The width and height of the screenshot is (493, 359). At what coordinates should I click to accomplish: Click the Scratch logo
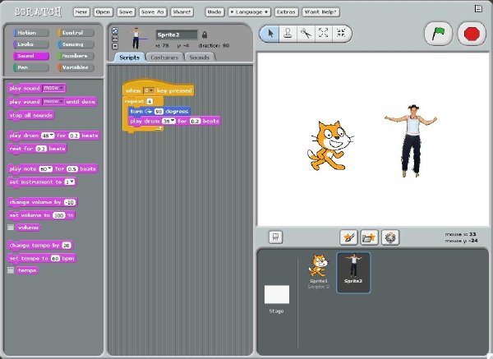coord(38,12)
